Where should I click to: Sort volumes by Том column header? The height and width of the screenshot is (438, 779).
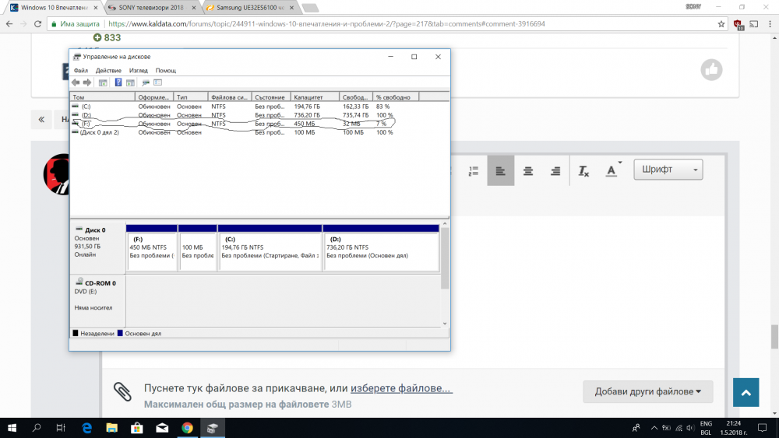pos(102,97)
